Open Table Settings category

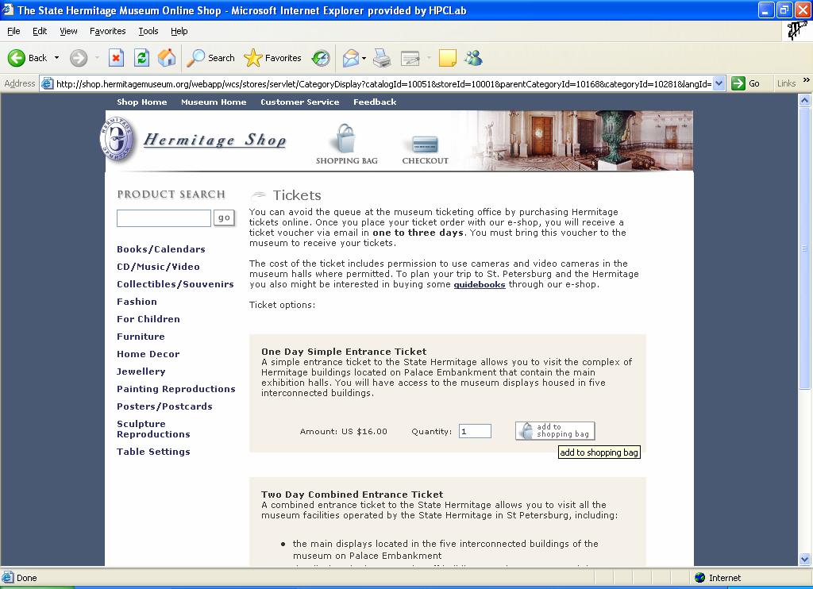point(153,452)
